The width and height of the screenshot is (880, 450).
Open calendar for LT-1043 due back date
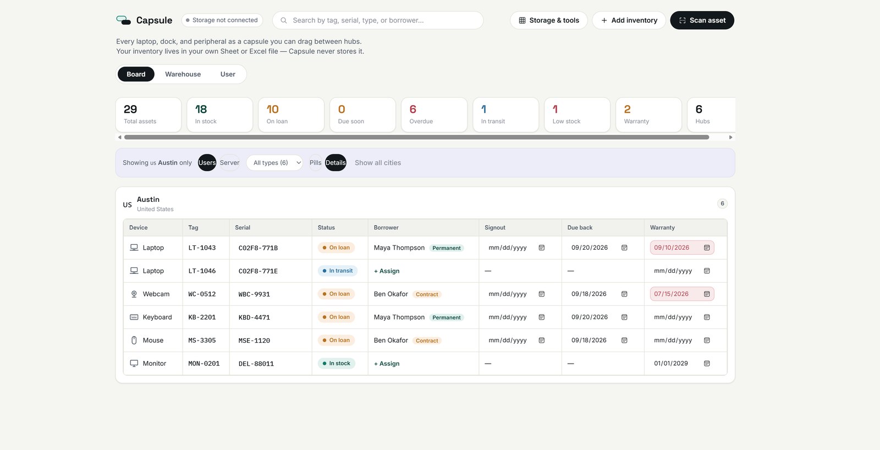pos(624,248)
